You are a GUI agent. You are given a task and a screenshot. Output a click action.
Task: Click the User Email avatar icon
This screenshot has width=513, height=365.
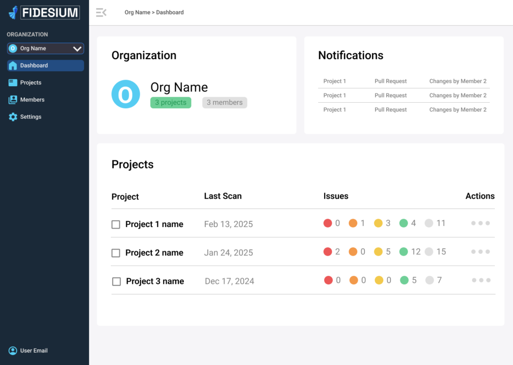(x=13, y=350)
